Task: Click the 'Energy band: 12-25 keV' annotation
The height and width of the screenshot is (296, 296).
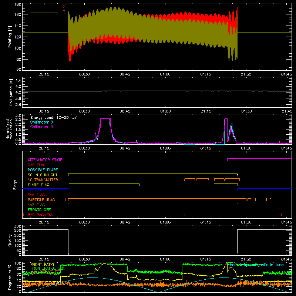Action: pos(54,118)
